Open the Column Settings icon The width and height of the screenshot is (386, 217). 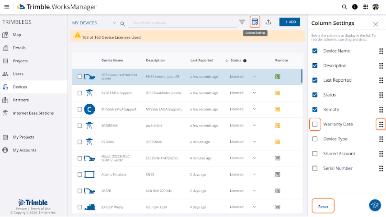(x=255, y=22)
